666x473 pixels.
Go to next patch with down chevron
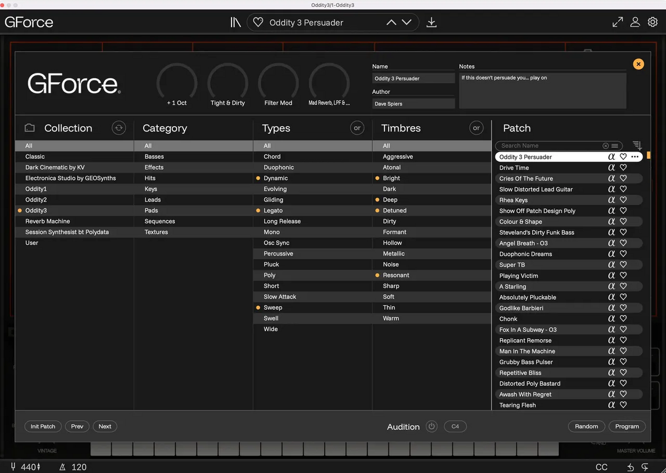[x=407, y=22]
